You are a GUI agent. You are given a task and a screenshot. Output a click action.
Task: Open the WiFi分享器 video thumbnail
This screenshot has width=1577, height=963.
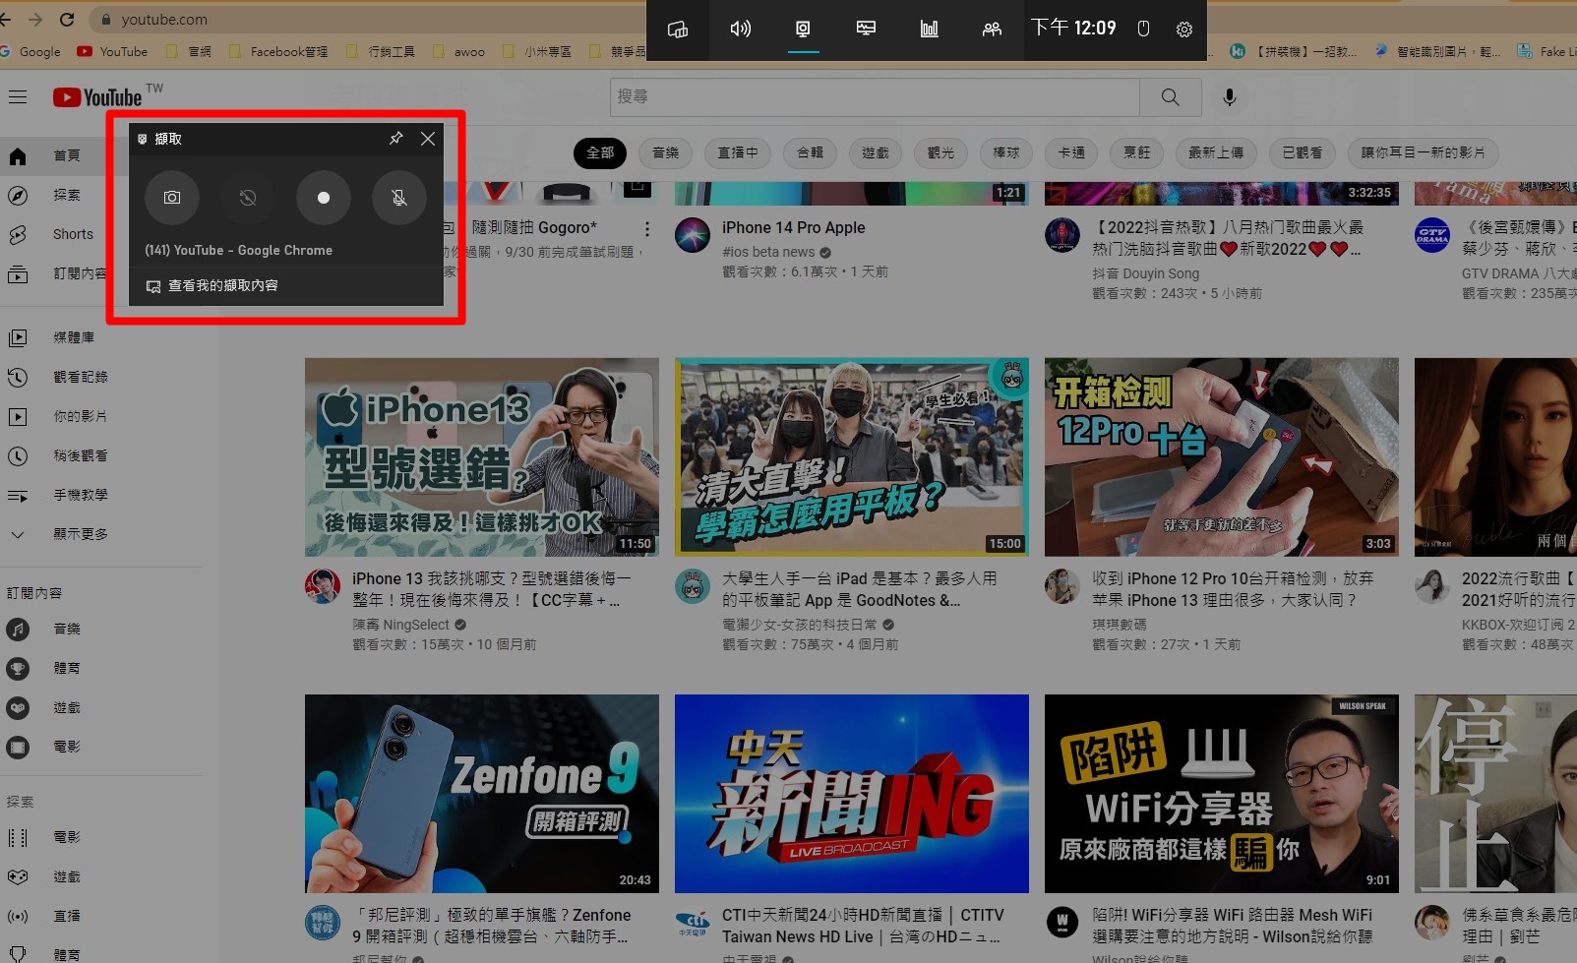[1222, 794]
